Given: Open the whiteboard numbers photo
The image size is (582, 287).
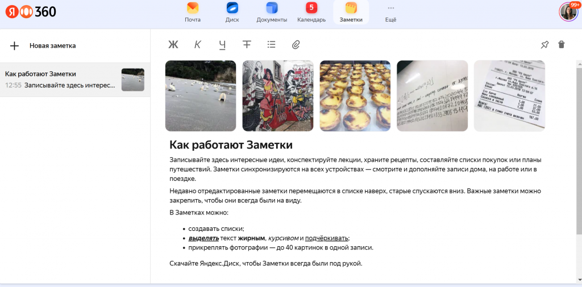Looking at the screenshot, I should (x=433, y=96).
